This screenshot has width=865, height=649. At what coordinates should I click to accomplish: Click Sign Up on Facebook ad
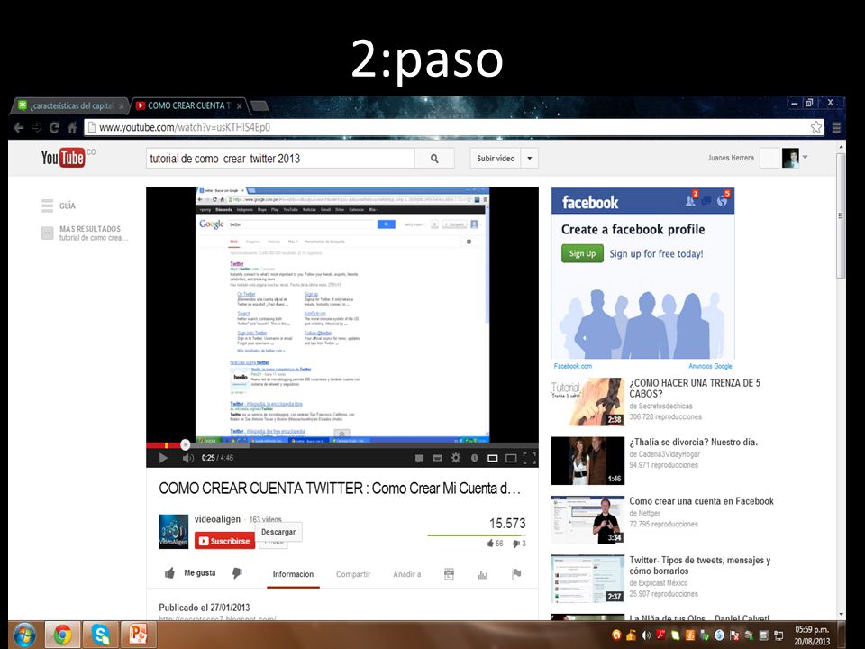click(x=582, y=253)
